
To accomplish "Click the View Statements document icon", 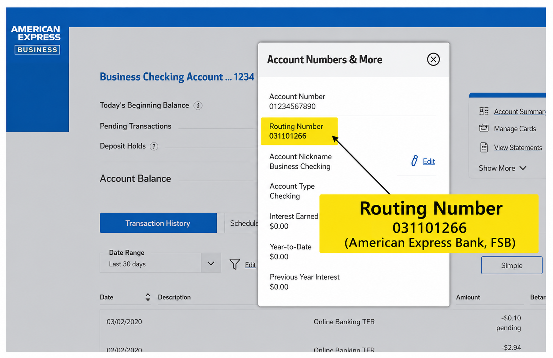I will [x=484, y=147].
